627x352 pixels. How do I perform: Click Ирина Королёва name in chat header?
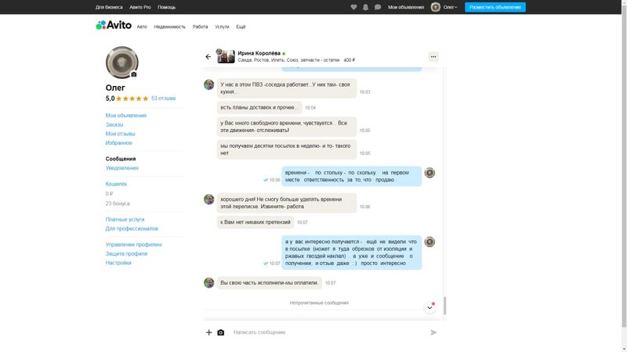tap(259, 53)
